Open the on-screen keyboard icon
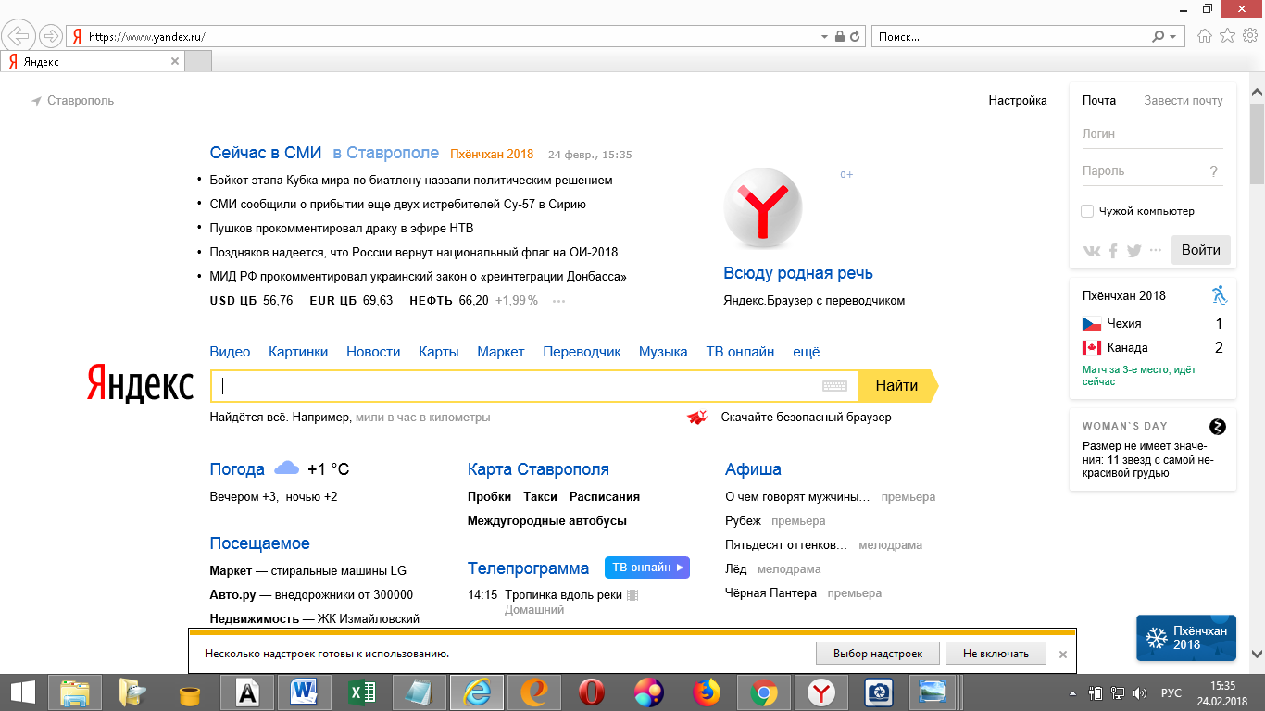1265x711 pixels. coord(834,386)
